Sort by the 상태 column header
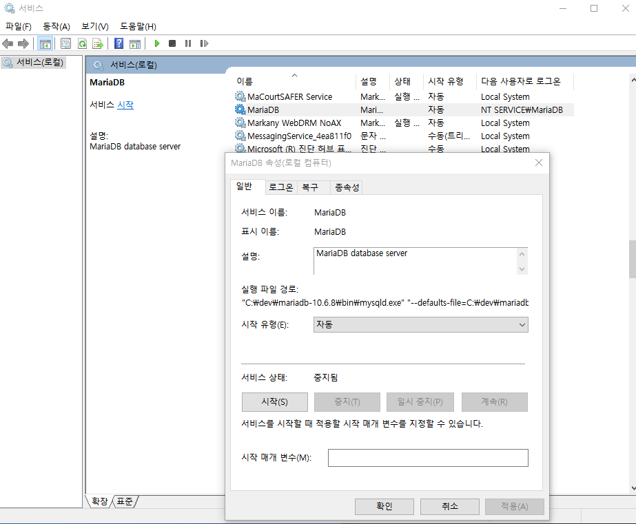 click(406, 81)
